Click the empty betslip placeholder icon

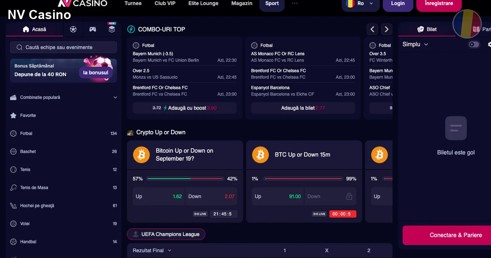(x=456, y=128)
